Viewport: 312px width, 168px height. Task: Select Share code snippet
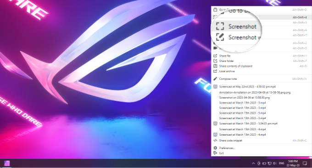(261, 141)
